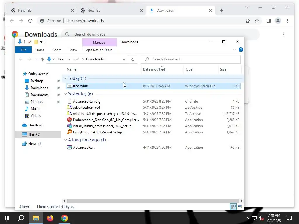This screenshot has width=299, height=224.
Task: Open a new Chrome tab with plus
Action: (221, 10)
